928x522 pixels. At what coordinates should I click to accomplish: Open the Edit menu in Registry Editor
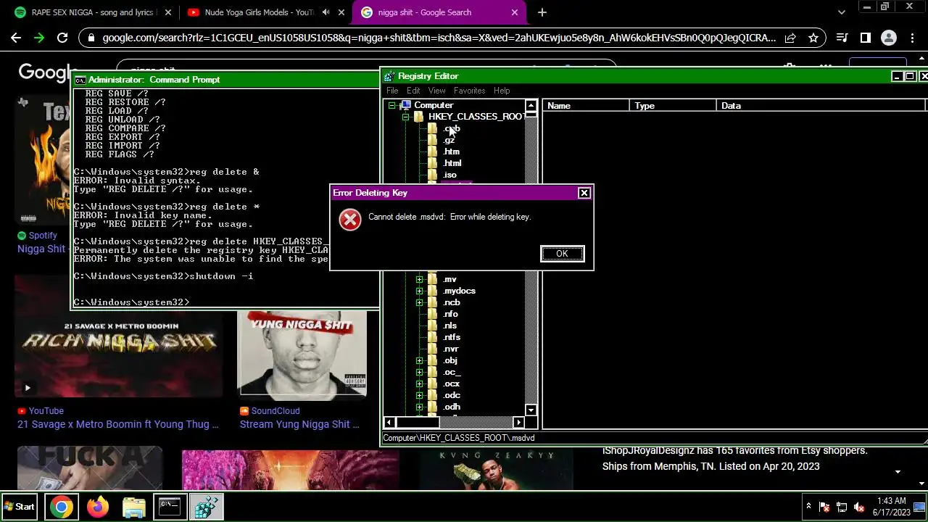[x=413, y=91]
